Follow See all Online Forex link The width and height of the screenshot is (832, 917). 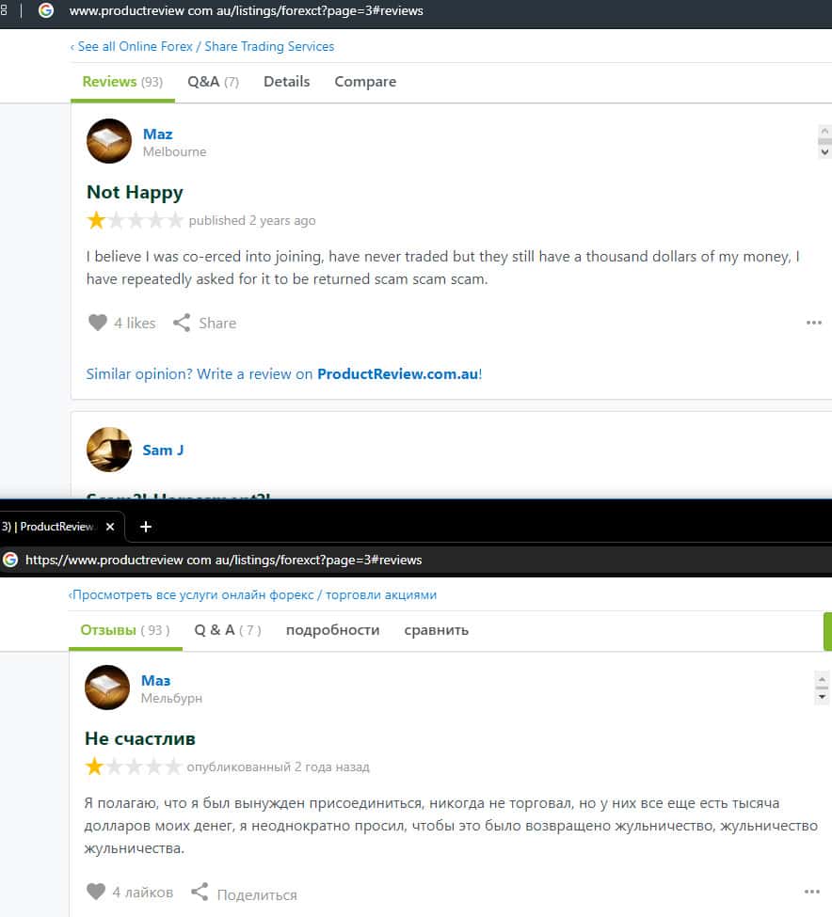[201, 47]
